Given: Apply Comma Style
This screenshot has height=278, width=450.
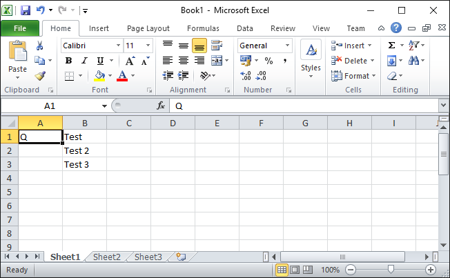Looking at the screenshot, I should tap(284, 61).
